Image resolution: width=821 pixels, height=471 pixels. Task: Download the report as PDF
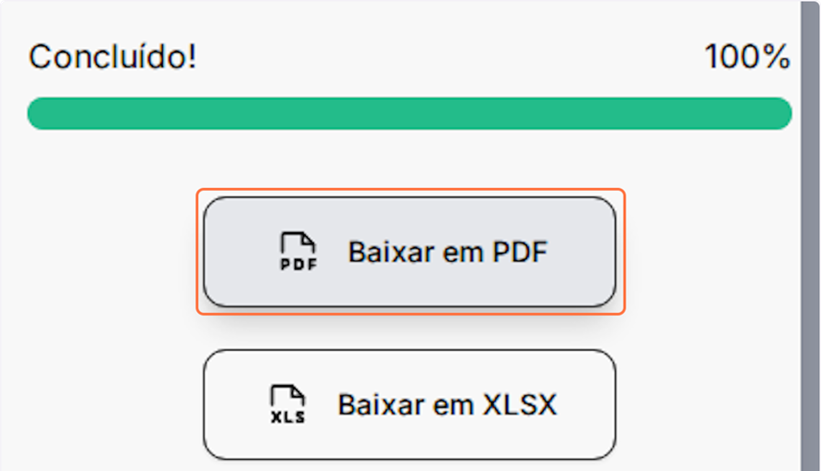pos(410,252)
